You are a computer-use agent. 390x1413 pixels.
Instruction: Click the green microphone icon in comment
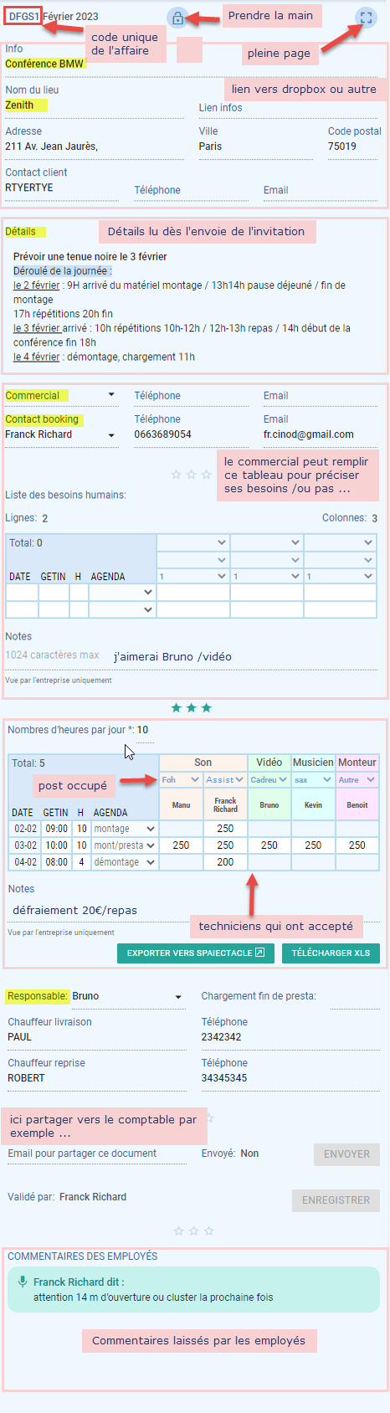23,1282
